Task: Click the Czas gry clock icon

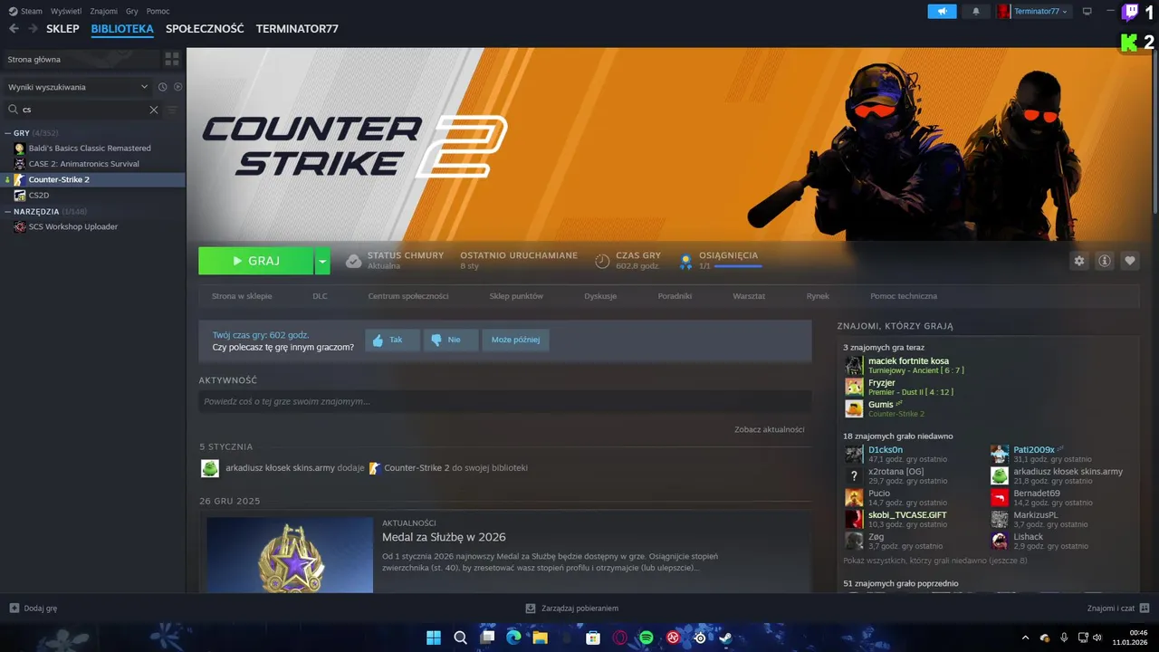Action: click(x=602, y=261)
